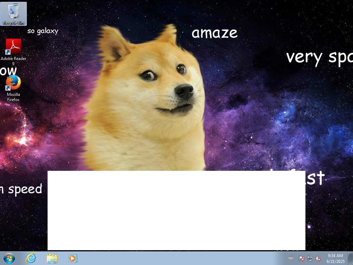Launch Windows Media Player from taskbar
Image resolution: width=353 pixels, height=265 pixels.
(x=73, y=258)
